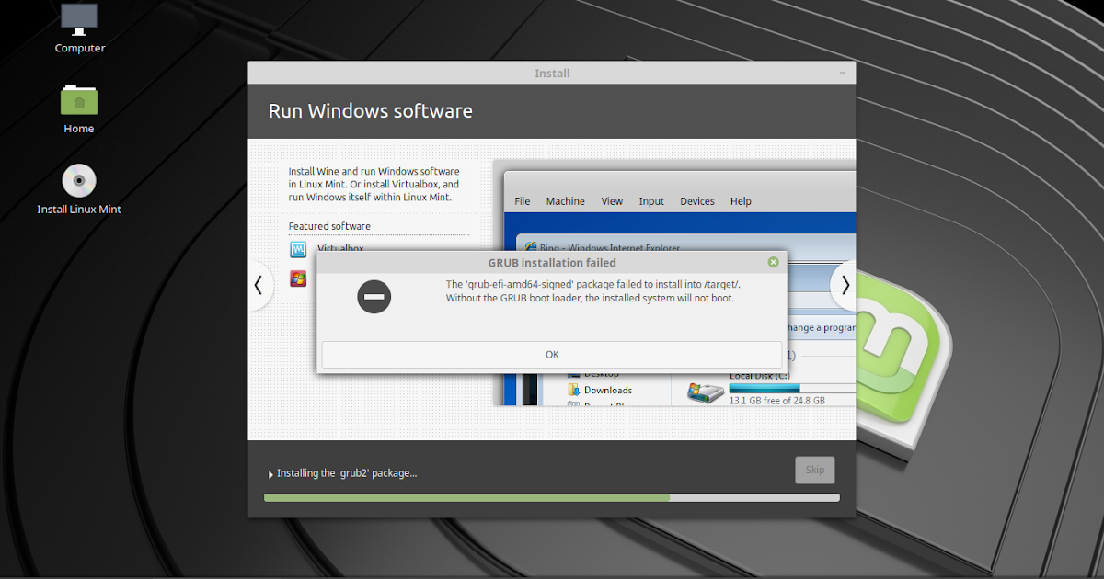Image resolution: width=1104 pixels, height=579 pixels.
Task: Close the GRUB installation failed dialog
Action: point(774,262)
